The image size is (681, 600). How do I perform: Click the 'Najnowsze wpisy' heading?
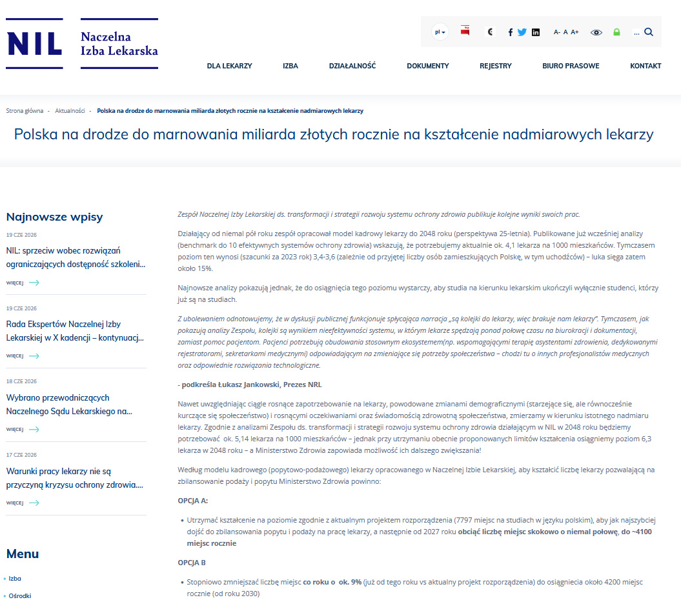(x=54, y=217)
